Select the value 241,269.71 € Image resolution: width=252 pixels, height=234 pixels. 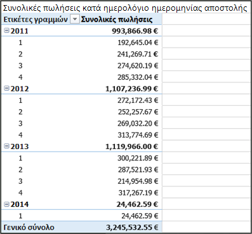tap(138, 54)
